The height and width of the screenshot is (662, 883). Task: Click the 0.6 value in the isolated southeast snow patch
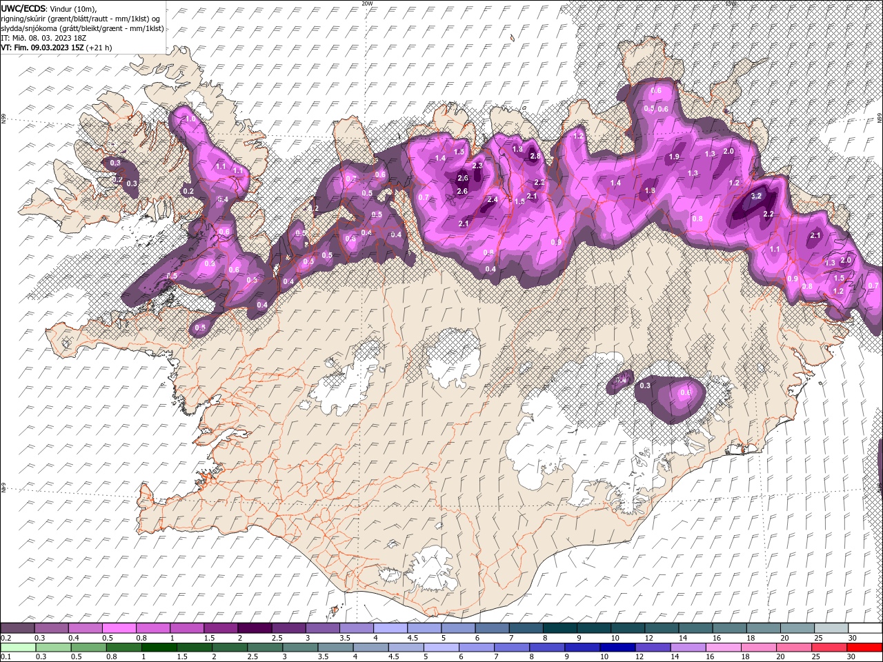click(685, 392)
